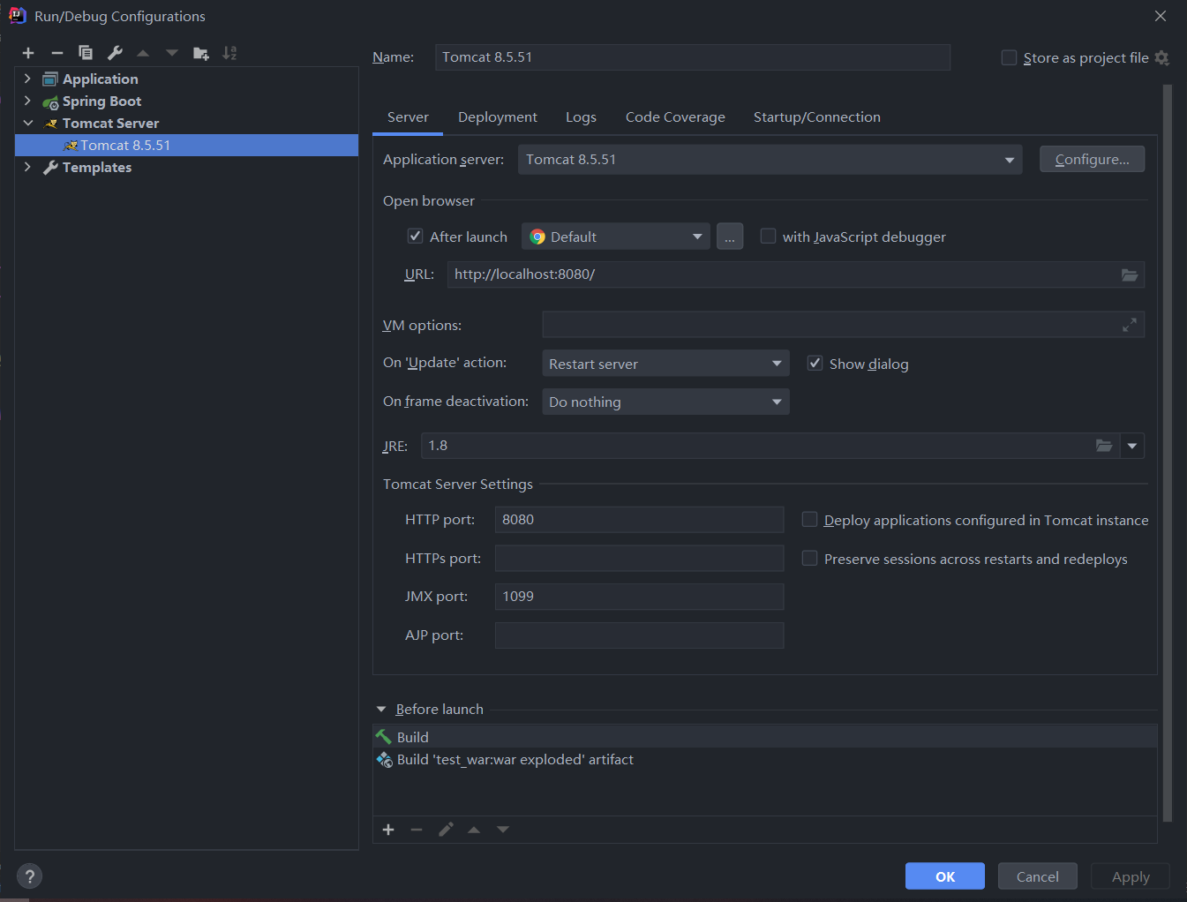Viewport: 1187px width, 902px height.
Task: Add a Before launch task
Action: [388, 830]
